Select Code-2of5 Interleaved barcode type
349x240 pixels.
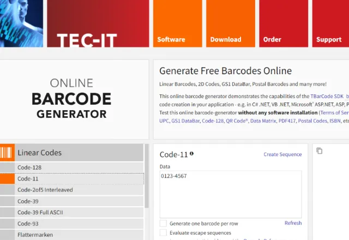click(71, 190)
